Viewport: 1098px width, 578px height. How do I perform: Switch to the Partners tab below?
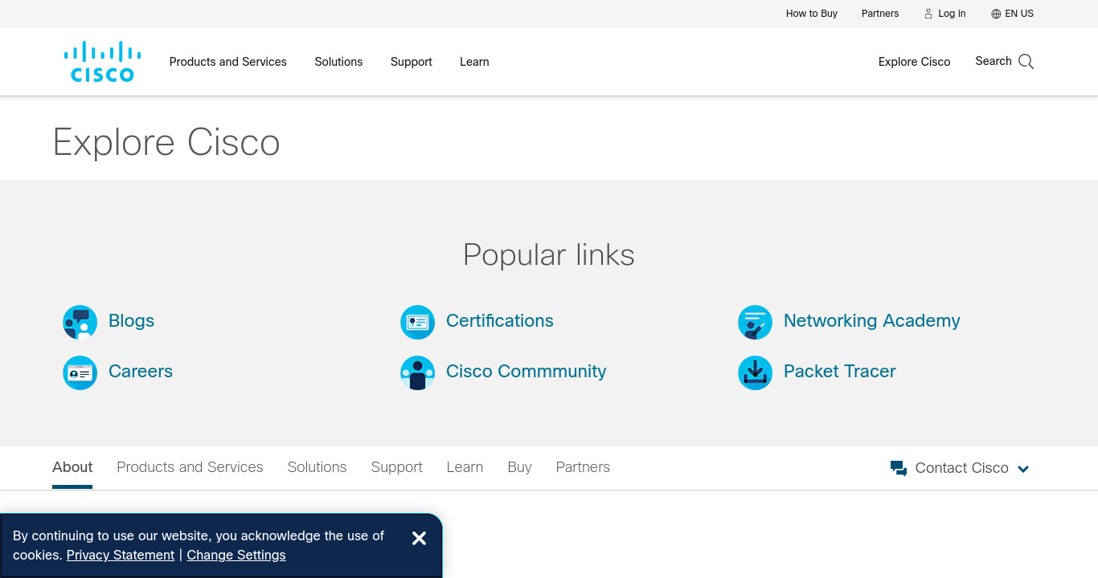[x=583, y=467]
